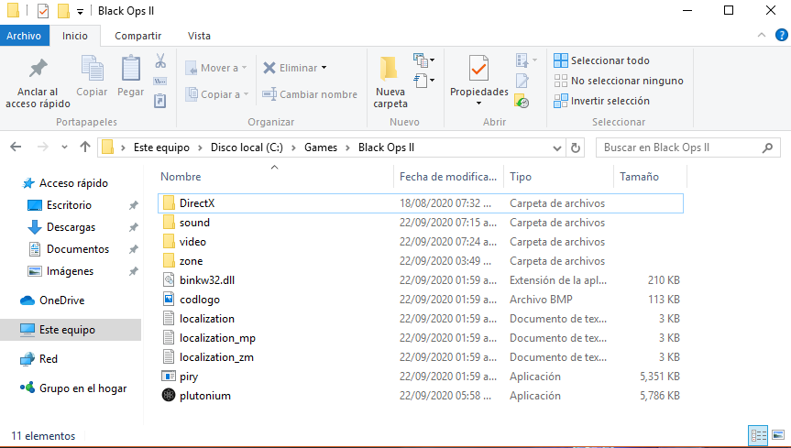This screenshot has height=448, width=791.
Task: Click No seleccionar ninguno
Action: click(x=619, y=81)
